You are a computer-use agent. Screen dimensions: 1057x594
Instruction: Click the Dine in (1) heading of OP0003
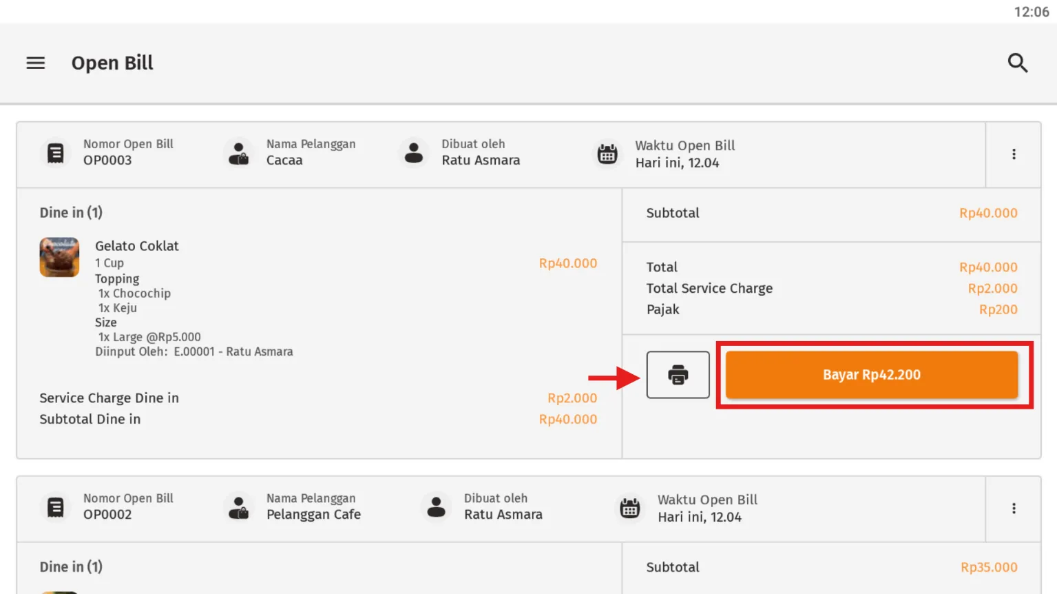[71, 213]
